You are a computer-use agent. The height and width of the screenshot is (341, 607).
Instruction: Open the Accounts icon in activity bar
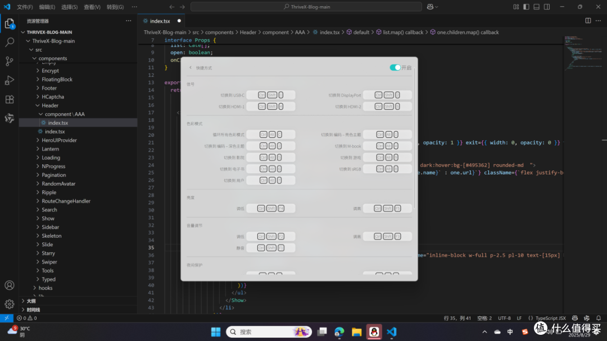[10, 285]
